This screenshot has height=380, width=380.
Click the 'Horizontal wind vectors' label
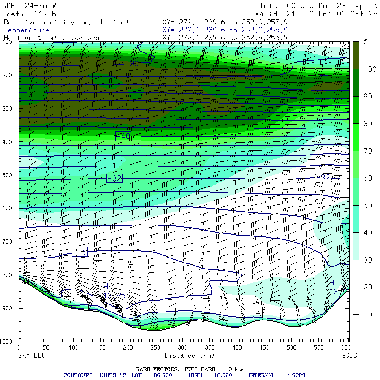(x=52, y=38)
